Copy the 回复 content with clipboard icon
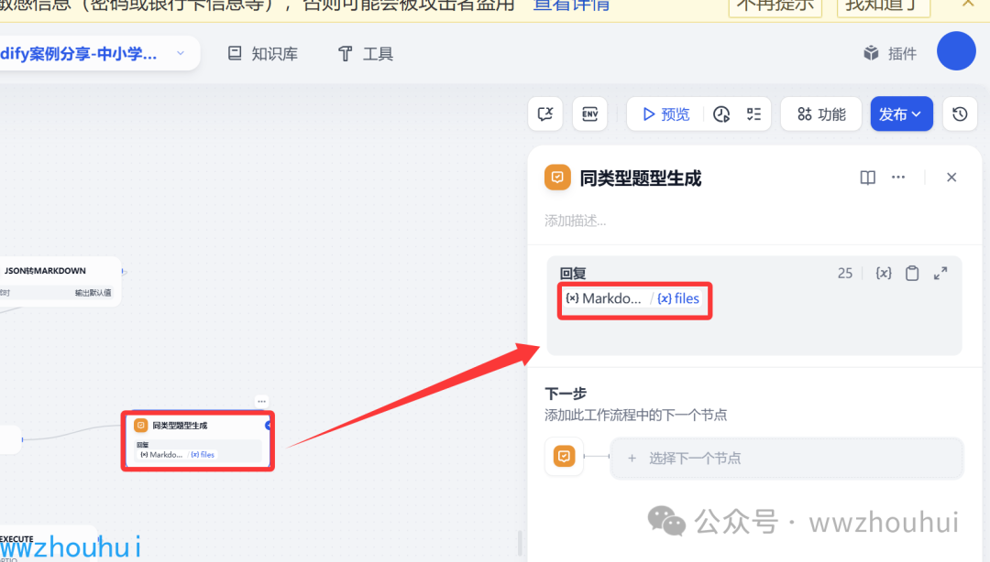The width and height of the screenshot is (990, 562). (x=912, y=273)
